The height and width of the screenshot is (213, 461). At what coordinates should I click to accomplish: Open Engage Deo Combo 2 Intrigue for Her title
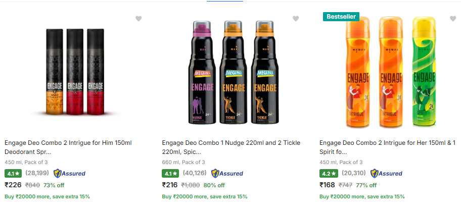pyautogui.click(x=387, y=147)
